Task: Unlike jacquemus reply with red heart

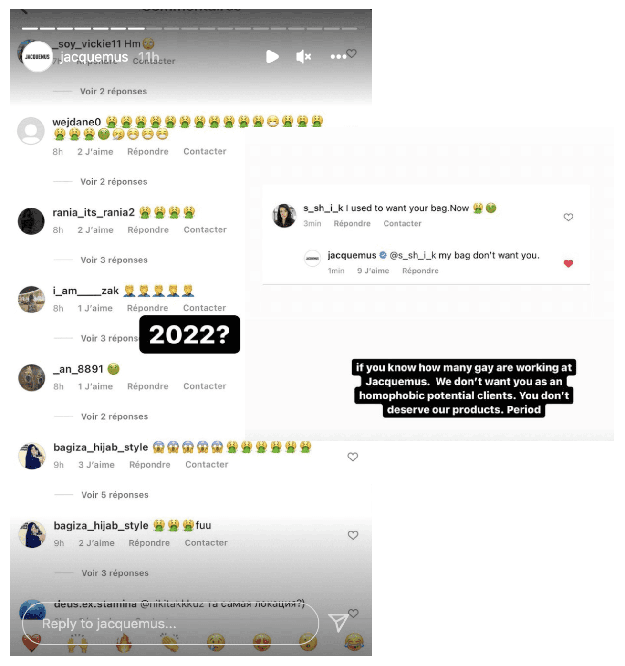Action: (568, 263)
